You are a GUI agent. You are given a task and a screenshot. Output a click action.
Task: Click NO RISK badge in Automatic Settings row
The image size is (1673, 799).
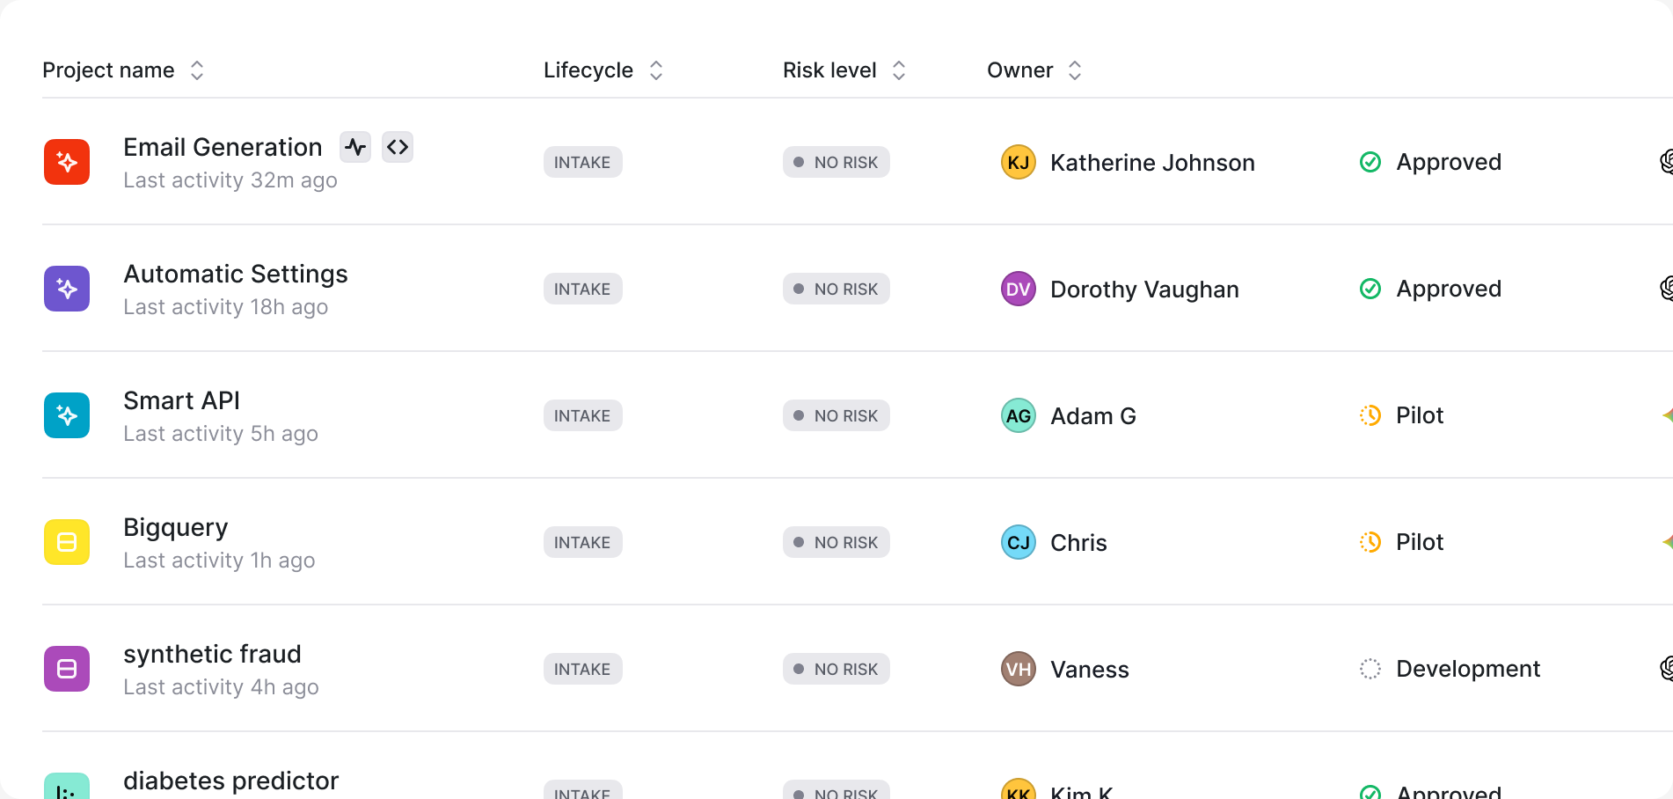coord(836,289)
